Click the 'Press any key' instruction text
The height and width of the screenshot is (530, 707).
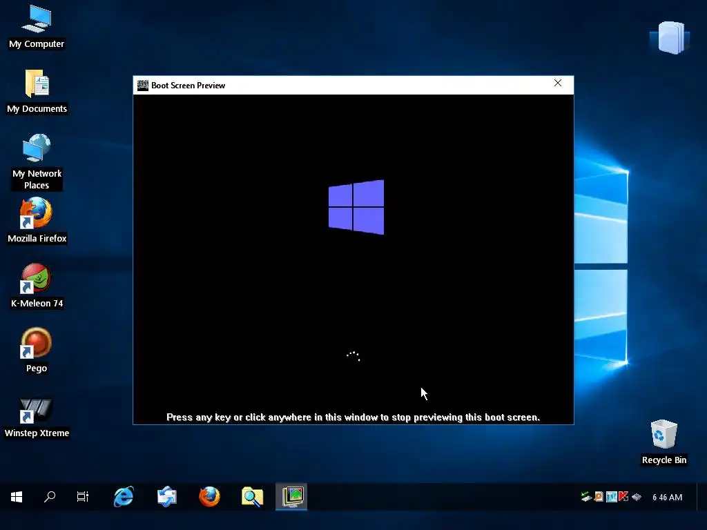353,418
